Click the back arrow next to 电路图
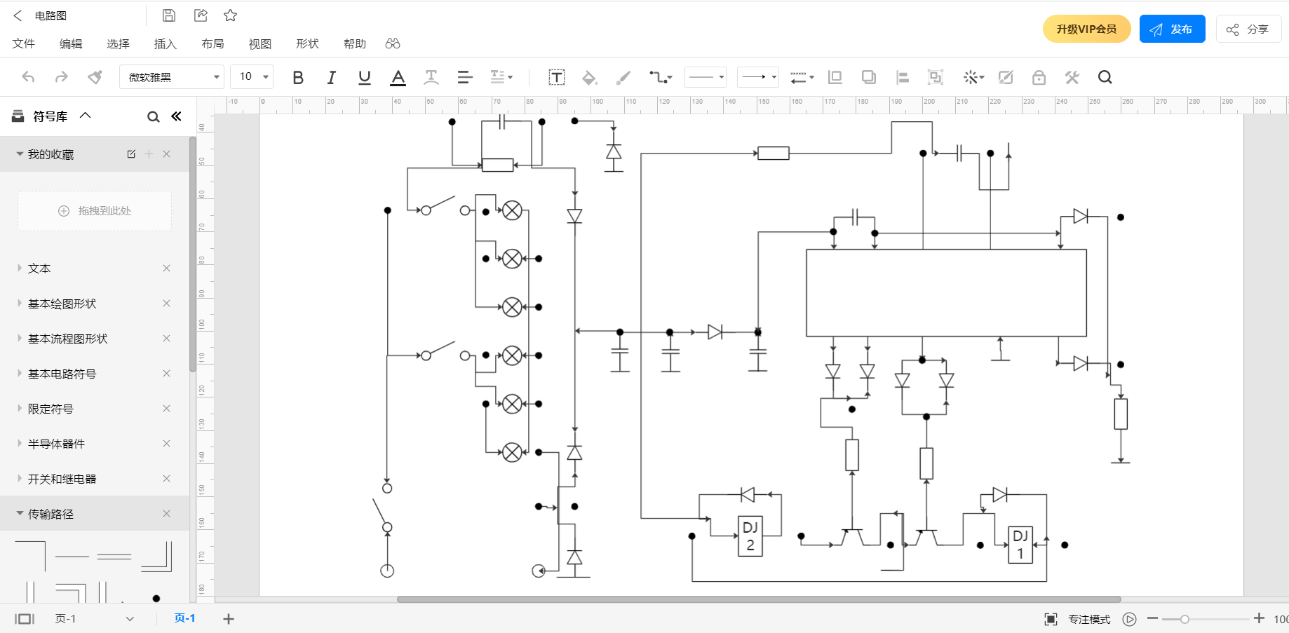This screenshot has width=1289, height=633. (x=18, y=15)
